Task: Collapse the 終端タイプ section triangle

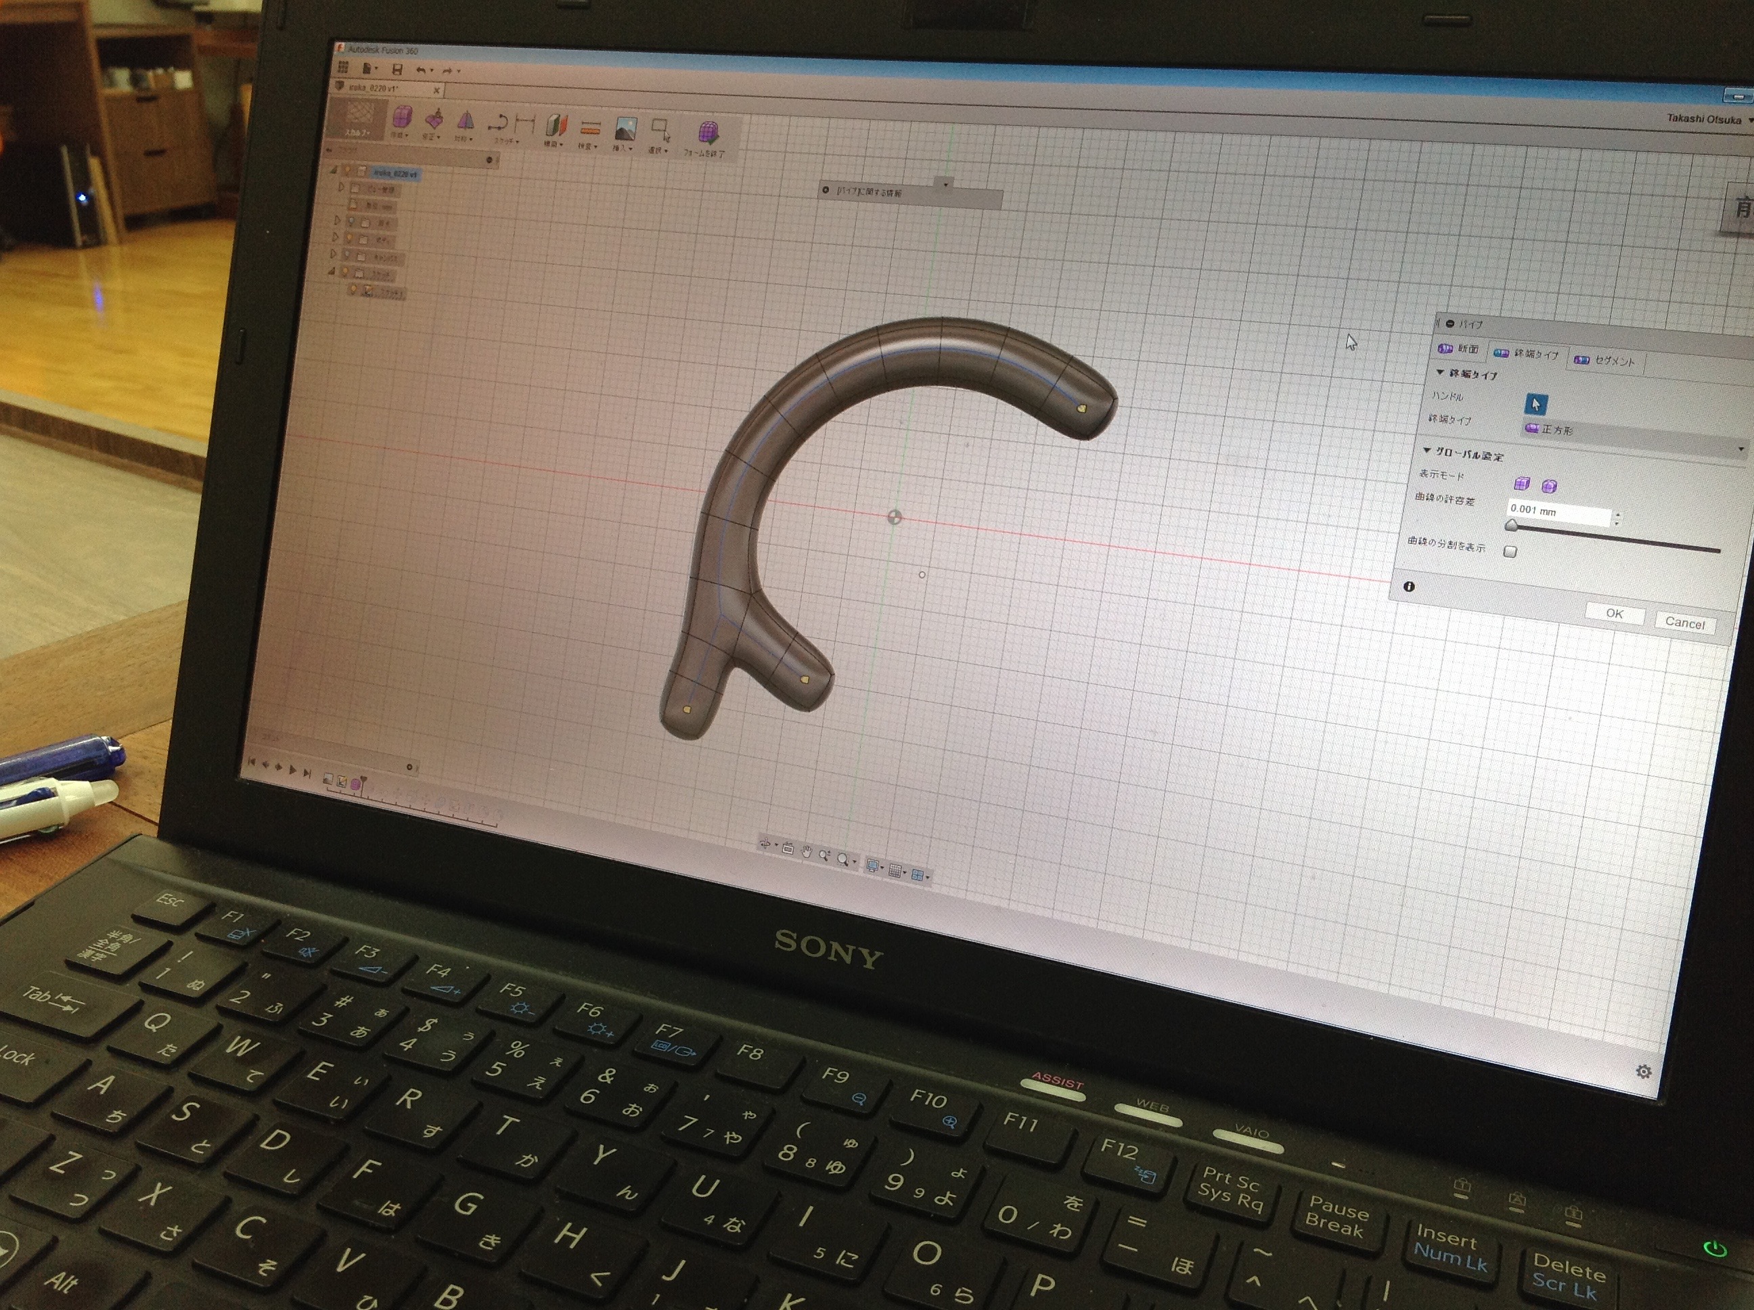Action: (x=1439, y=372)
